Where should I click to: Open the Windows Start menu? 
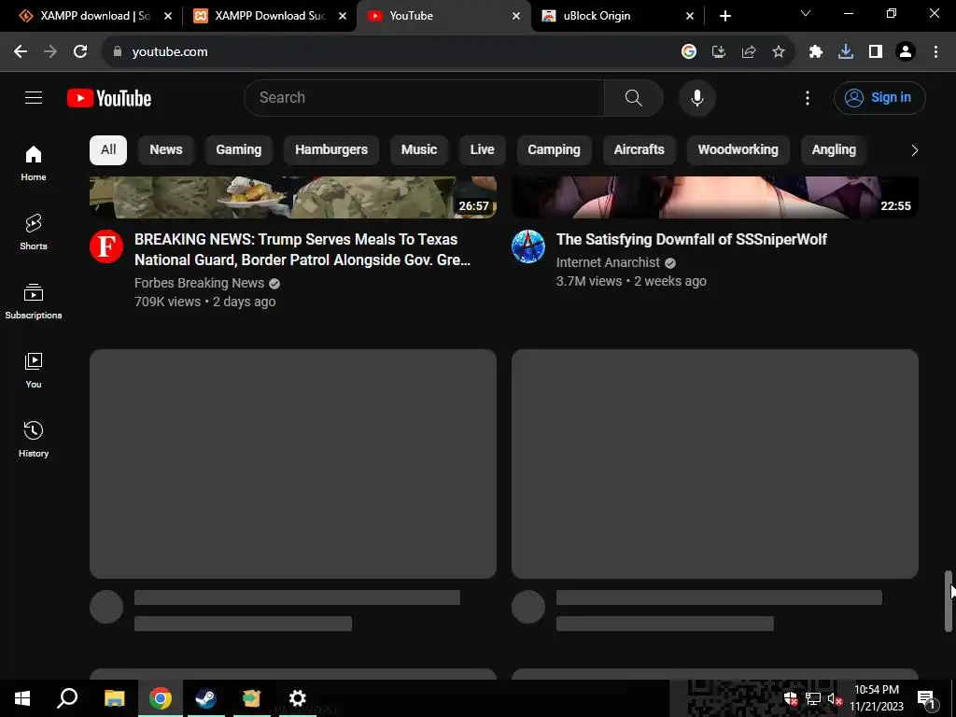[x=22, y=698]
